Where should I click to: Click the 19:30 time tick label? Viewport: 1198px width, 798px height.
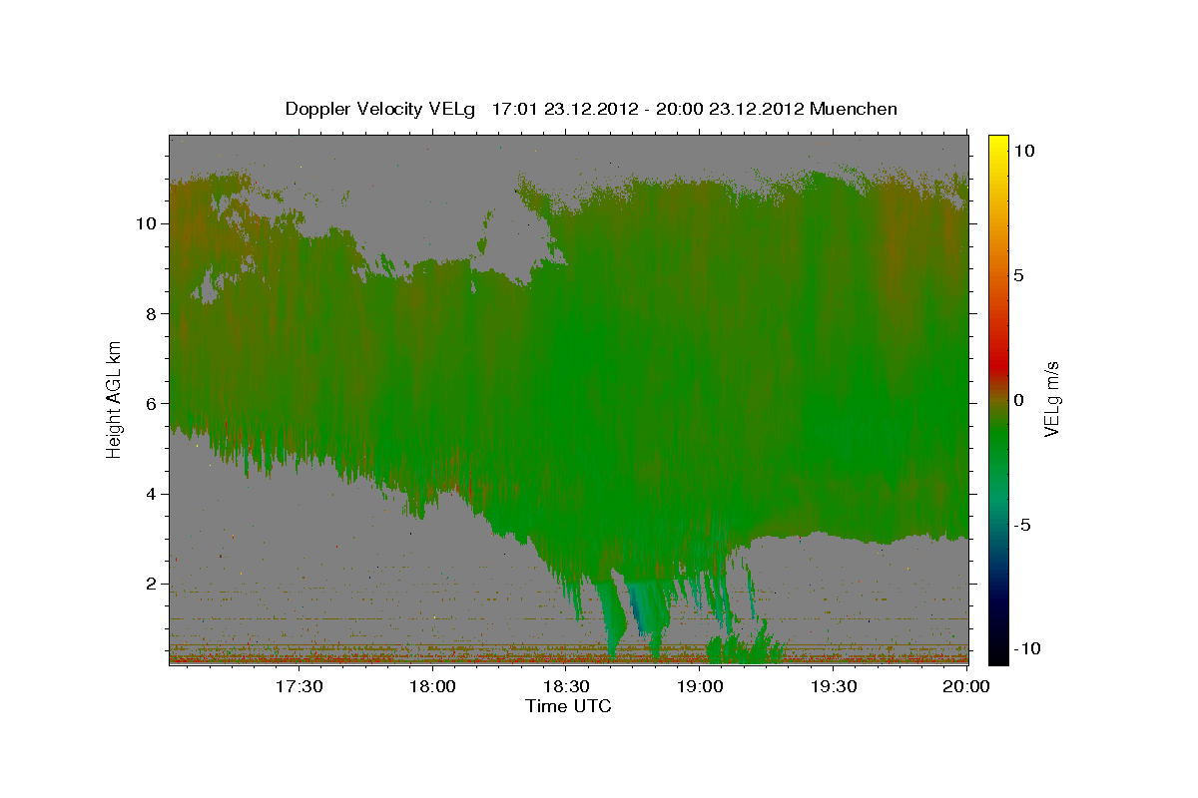pyautogui.click(x=834, y=686)
